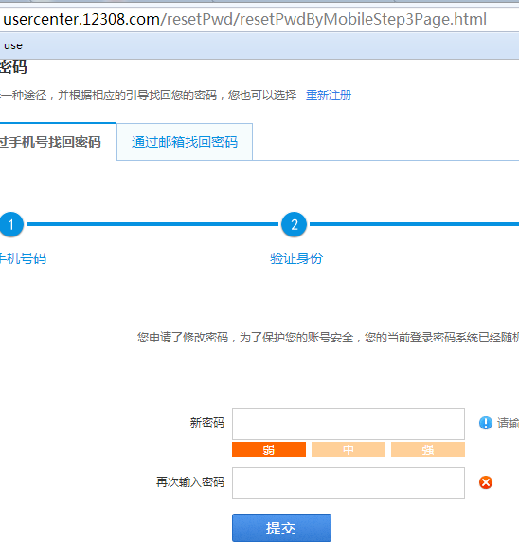The image size is (519, 559).
Task: Click the blue info exclamation icon
Action: [x=486, y=423]
